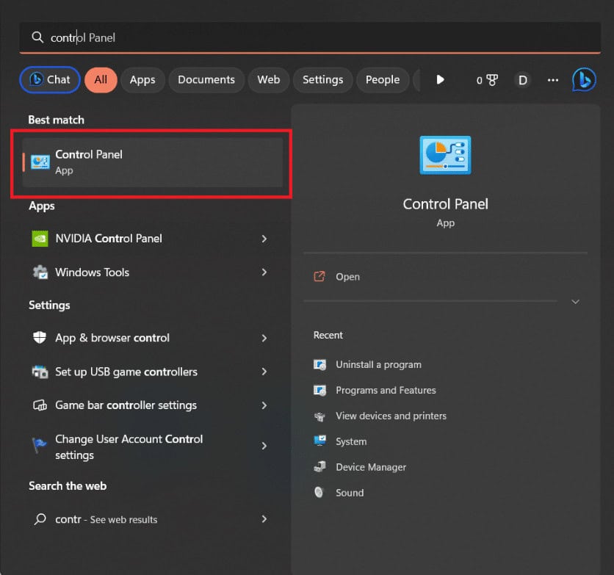Click the rewards trophy points icon
Screen dimensions: 614x575
[491, 80]
